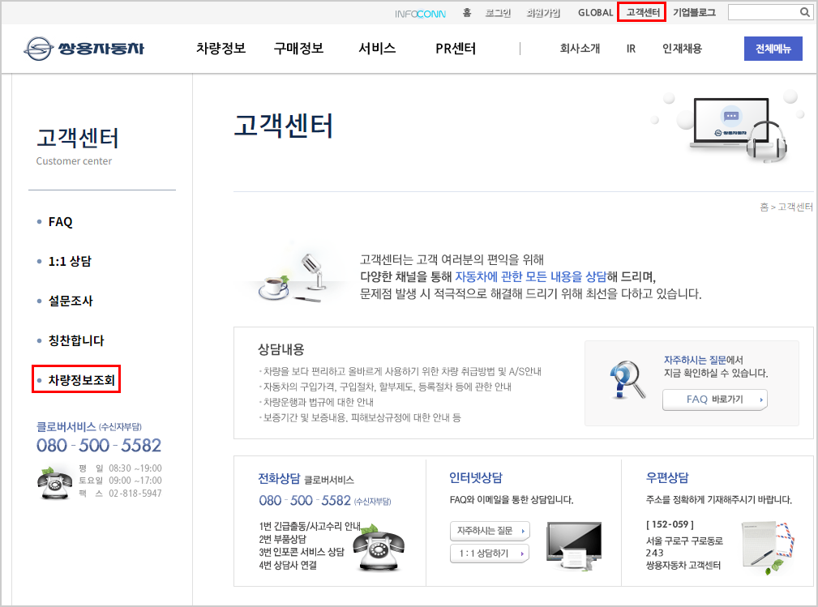Image resolution: width=818 pixels, height=607 pixels.
Task: Click the highlighted 고객센터 menu item
Action: [641, 12]
